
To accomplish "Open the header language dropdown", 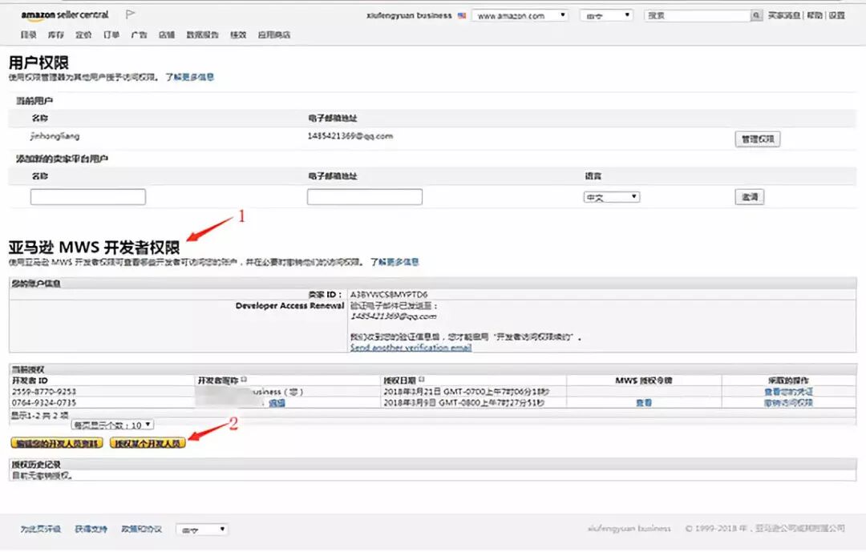I will click(x=606, y=15).
